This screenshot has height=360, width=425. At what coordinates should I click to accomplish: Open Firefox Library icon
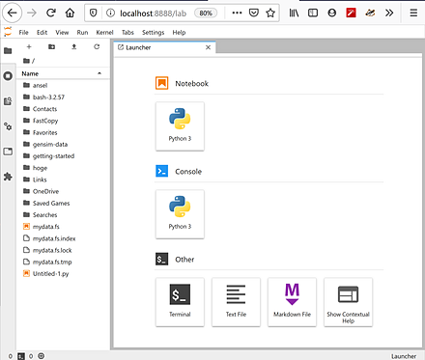tap(294, 13)
